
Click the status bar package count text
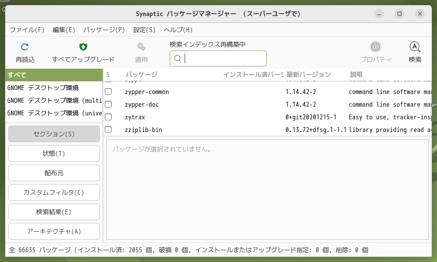click(x=189, y=250)
